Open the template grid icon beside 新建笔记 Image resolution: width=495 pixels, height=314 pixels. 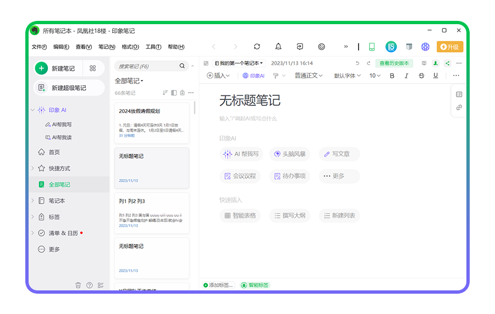(x=92, y=68)
